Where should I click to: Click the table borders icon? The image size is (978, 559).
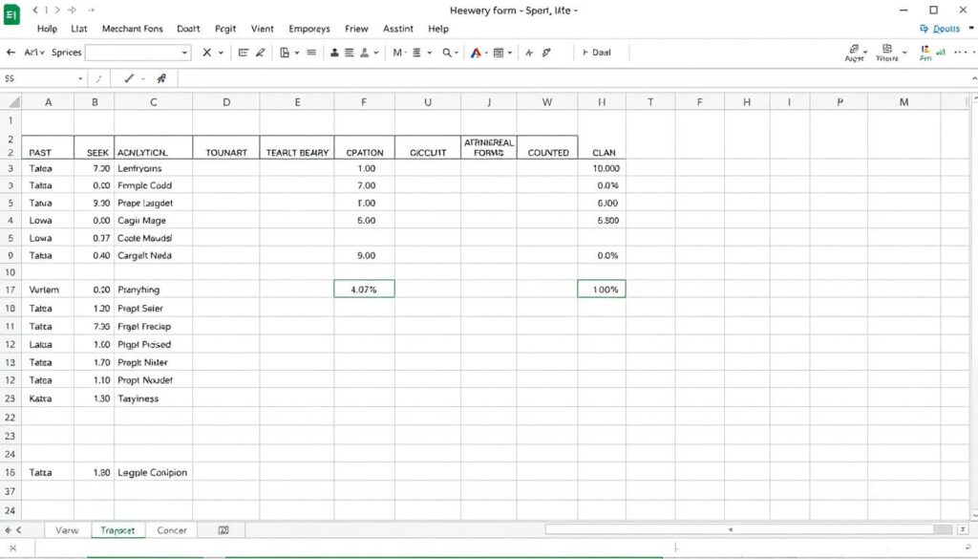pyautogui.click(x=499, y=53)
